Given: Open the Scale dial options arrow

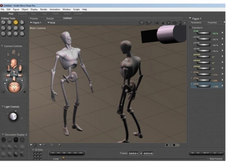Looking at the screenshot, I should coord(222,33).
